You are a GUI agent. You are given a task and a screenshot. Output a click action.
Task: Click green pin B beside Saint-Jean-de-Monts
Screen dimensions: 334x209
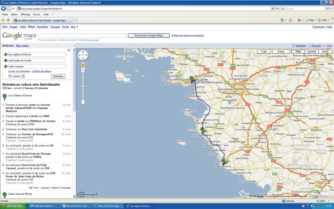pos(5,195)
